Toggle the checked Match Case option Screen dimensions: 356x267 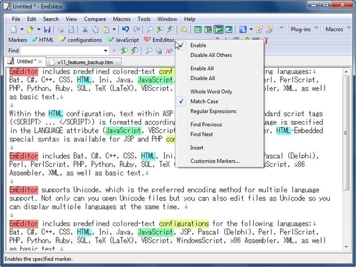pyautogui.click(x=220, y=101)
